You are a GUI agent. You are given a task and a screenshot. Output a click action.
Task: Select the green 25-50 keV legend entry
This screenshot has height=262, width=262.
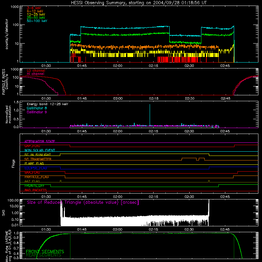[36, 18]
